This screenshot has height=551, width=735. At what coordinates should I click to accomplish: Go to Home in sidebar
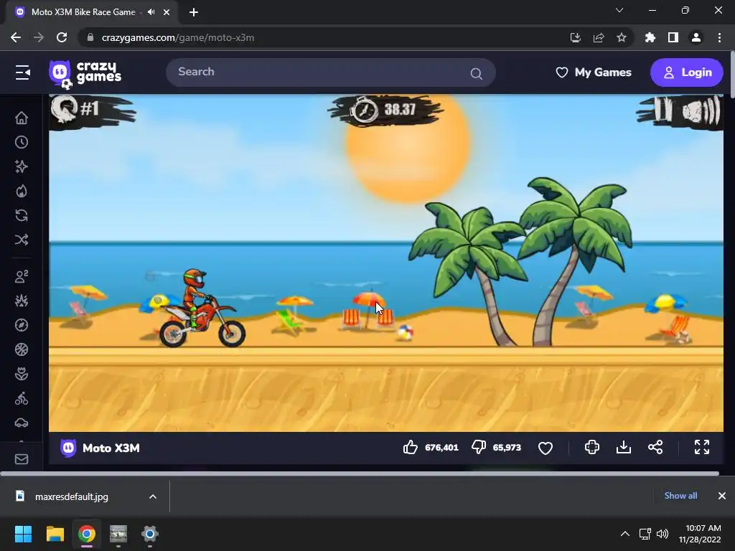coord(22,118)
